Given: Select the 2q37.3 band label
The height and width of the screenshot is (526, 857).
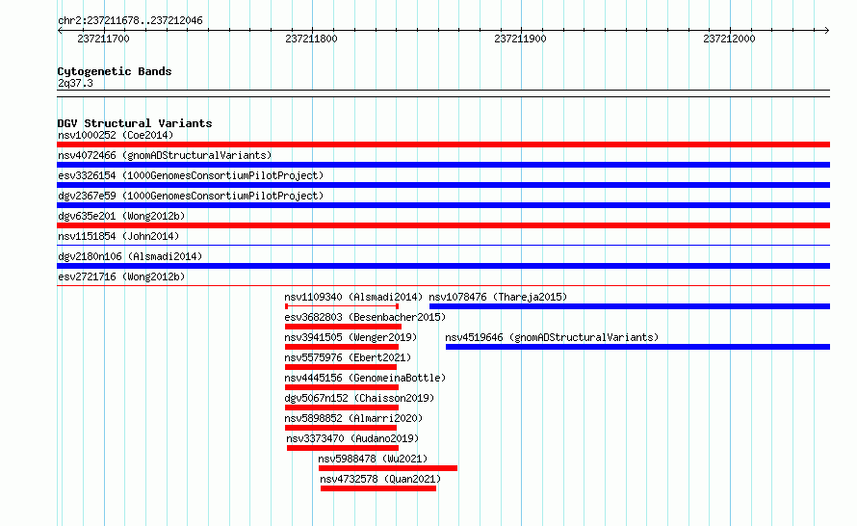Looking at the screenshot, I should [75, 83].
